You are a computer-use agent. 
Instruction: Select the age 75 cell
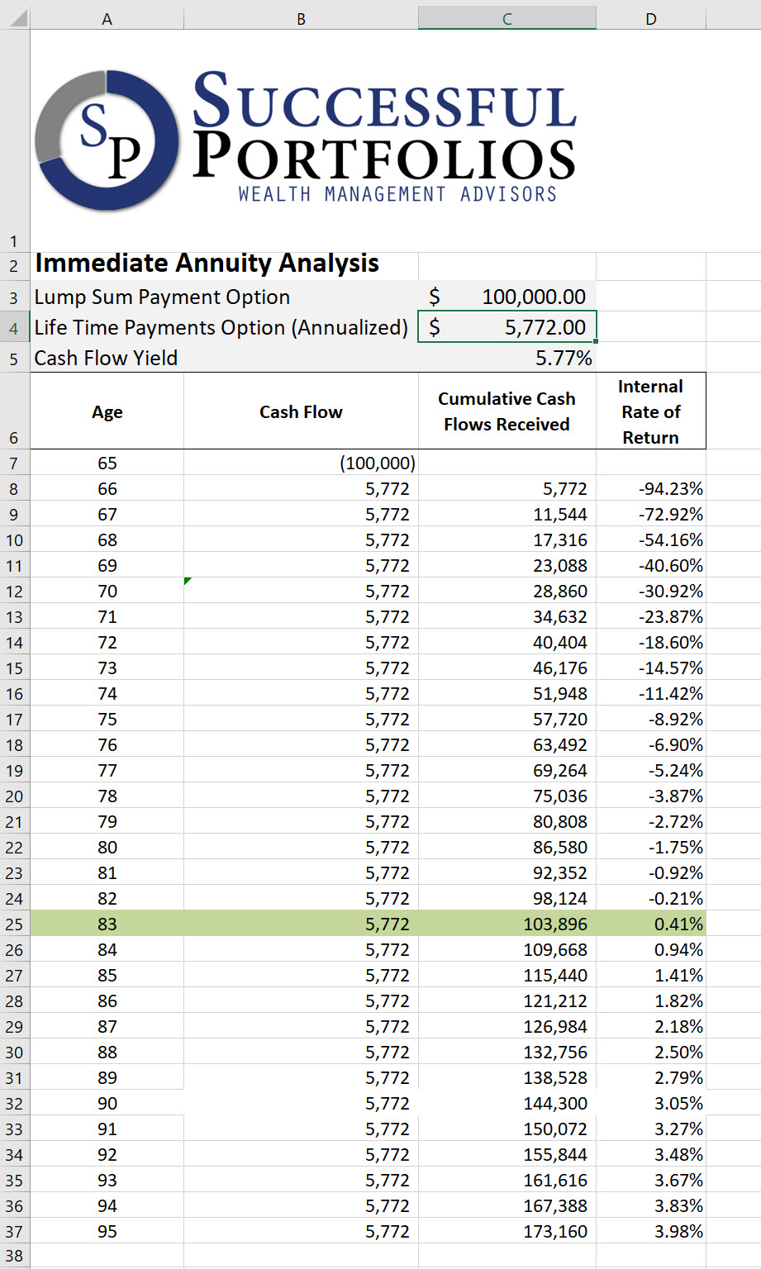point(107,719)
